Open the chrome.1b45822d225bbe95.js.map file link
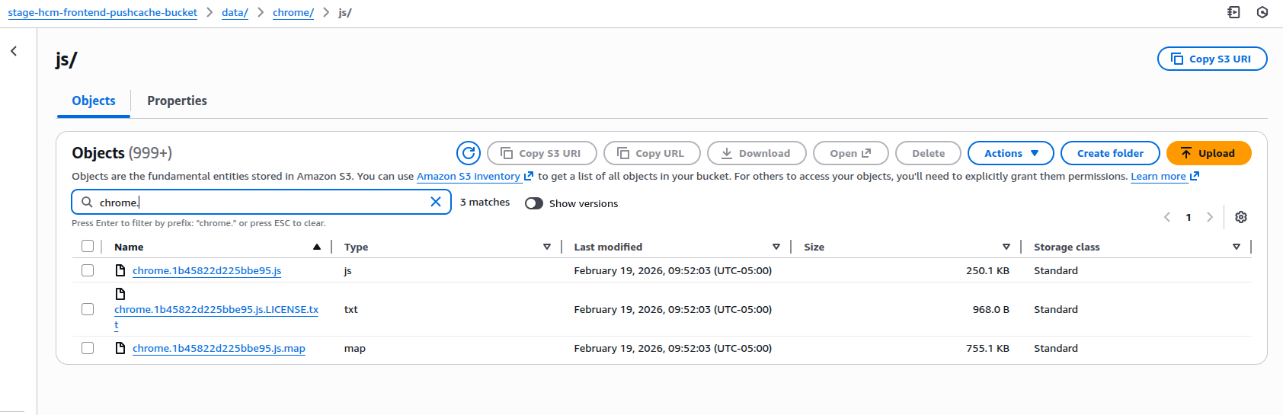 219,348
